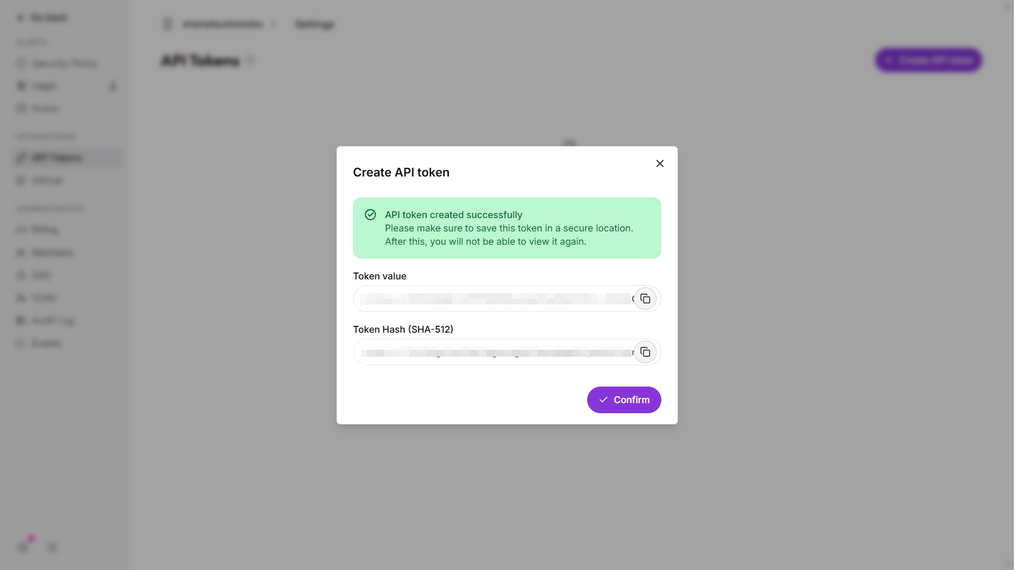The height and width of the screenshot is (570, 1024).
Task: Confirm the API token creation
Action: tap(624, 400)
